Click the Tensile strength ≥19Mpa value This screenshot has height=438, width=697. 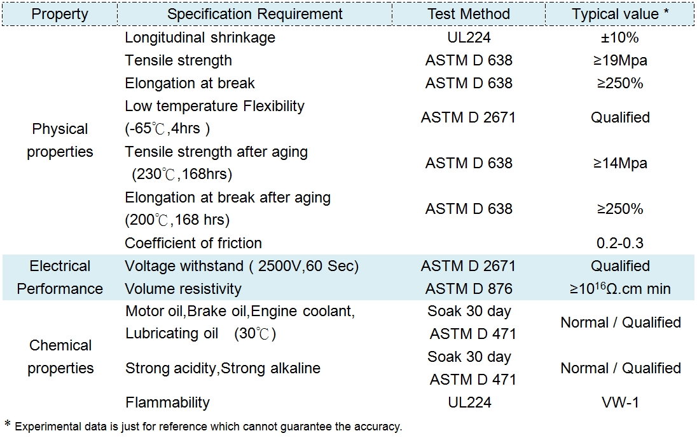point(620,61)
